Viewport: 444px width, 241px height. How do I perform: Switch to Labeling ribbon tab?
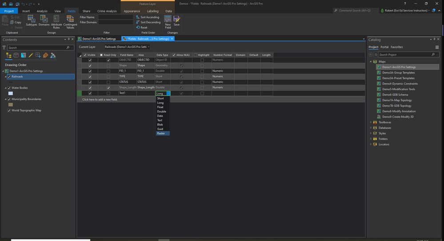coord(152,11)
